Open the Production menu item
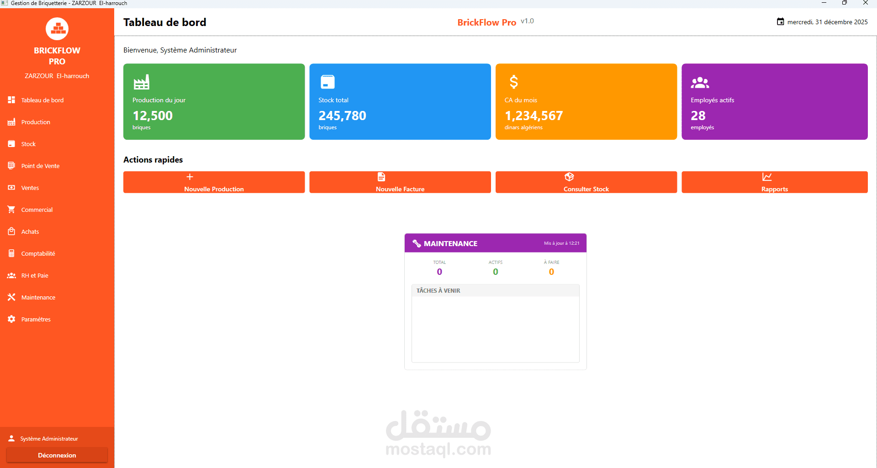877x468 pixels. point(57,122)
